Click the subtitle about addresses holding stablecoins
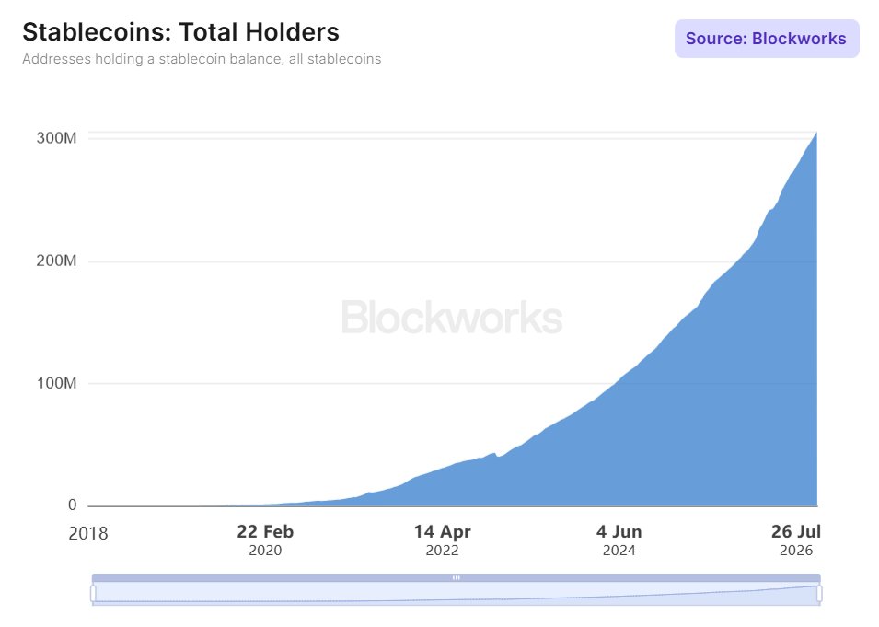Image resolution: width=879 pixels, height=627 pixels. tap(202, 59)
